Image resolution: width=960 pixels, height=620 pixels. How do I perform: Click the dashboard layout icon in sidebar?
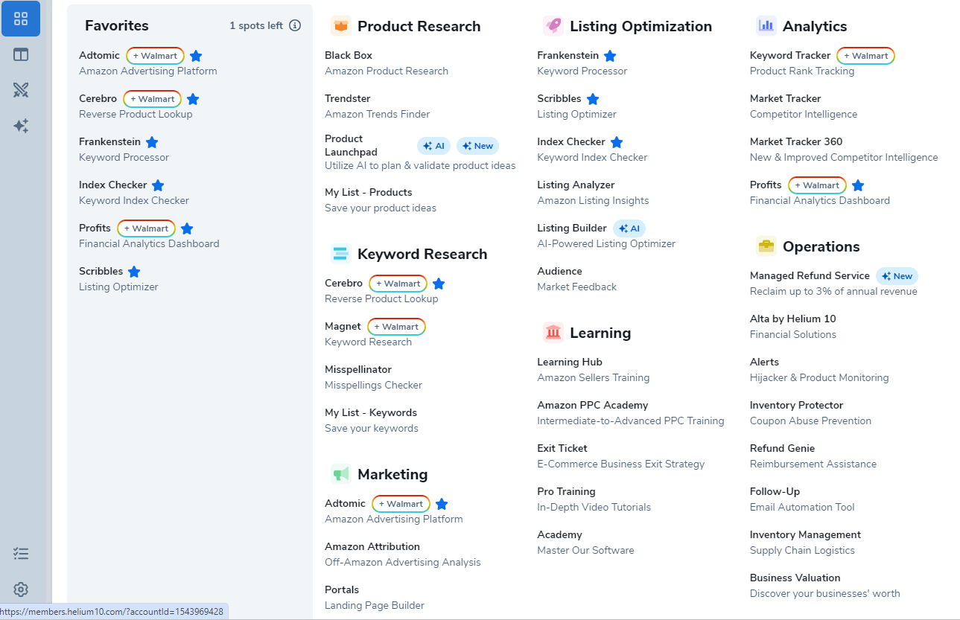coord(21,55)
